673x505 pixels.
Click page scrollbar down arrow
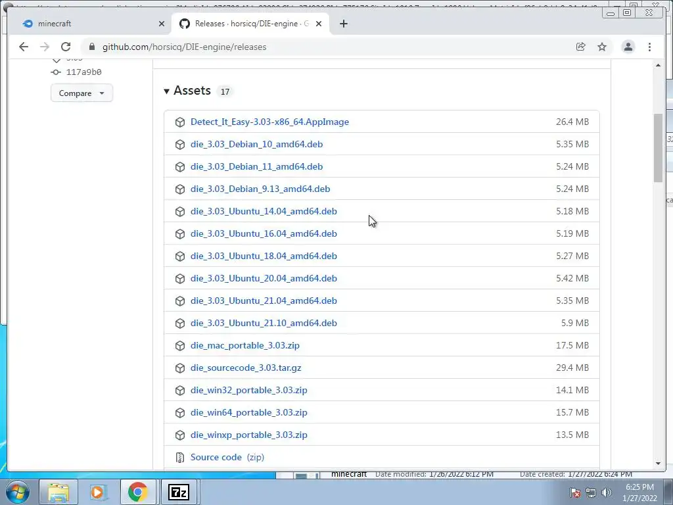658,464
